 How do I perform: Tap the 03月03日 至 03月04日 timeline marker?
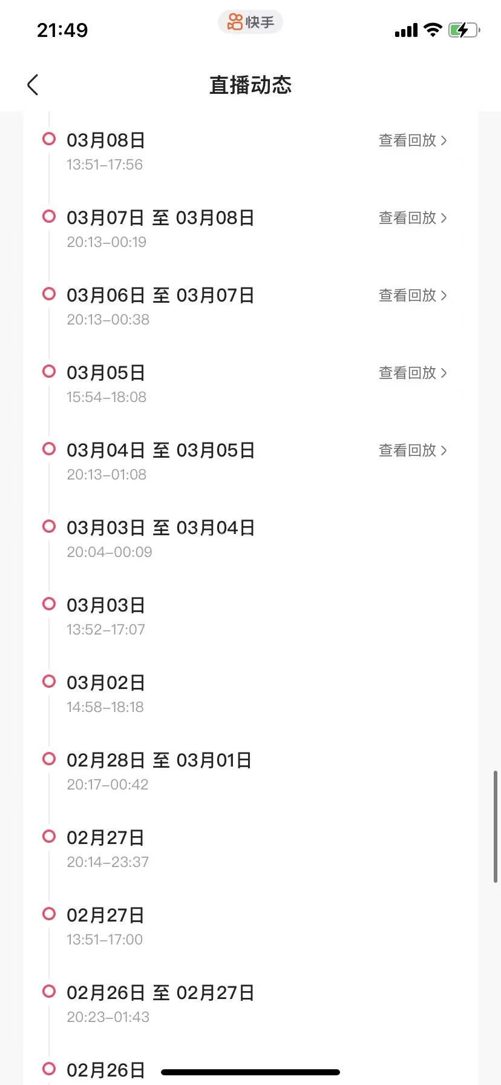click(49, 526)
